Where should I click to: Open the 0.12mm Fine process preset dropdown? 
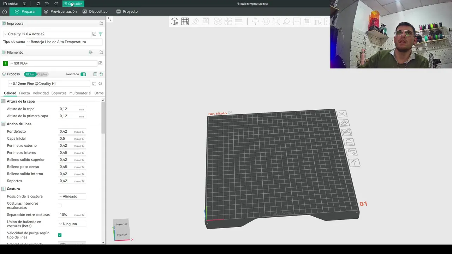pos(49,84)
